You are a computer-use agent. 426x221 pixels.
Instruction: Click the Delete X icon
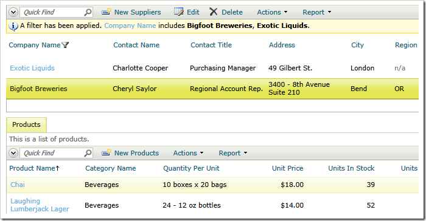pos(214,12)
